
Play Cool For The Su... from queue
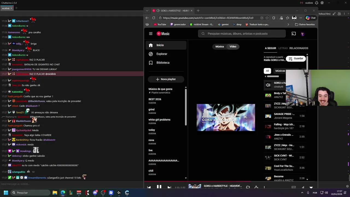click(x=285, y=168)
